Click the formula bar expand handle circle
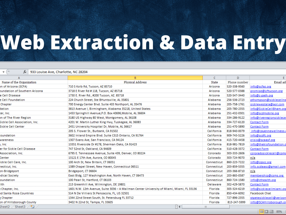This screenshot has width=286, height=215. [x=9, y=72]
